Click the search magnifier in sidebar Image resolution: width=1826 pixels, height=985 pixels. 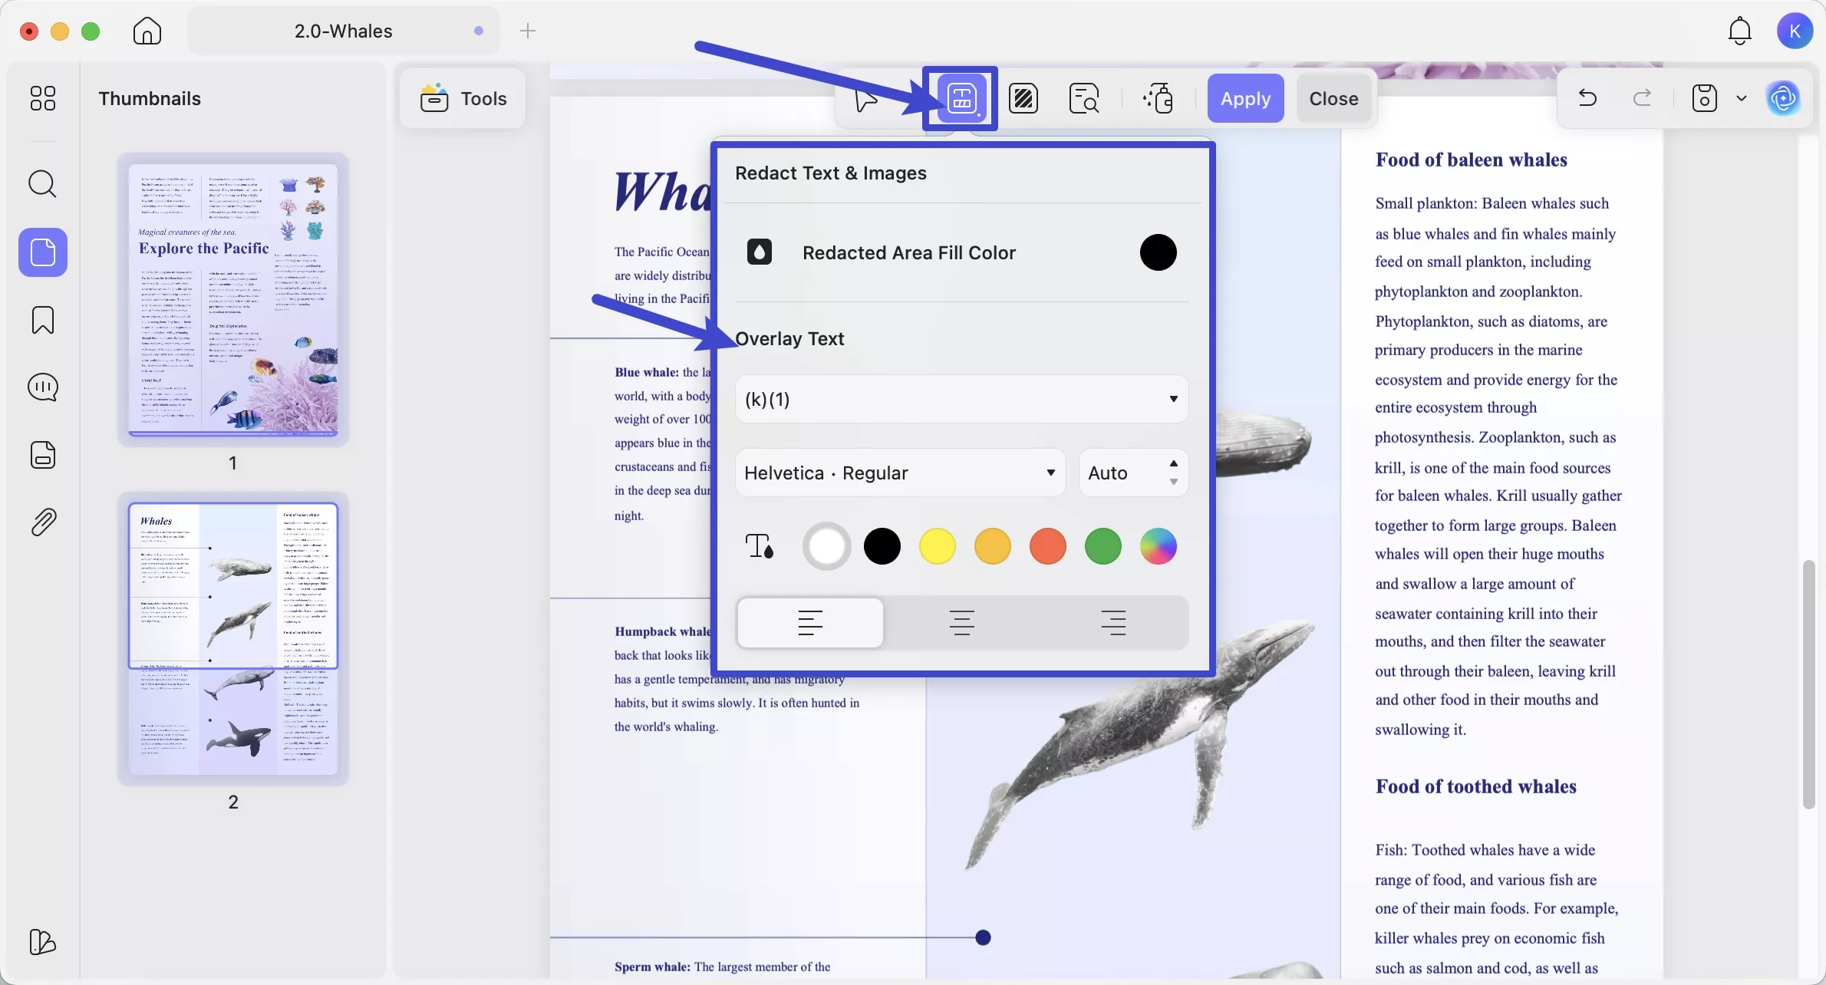click(43, 184)
